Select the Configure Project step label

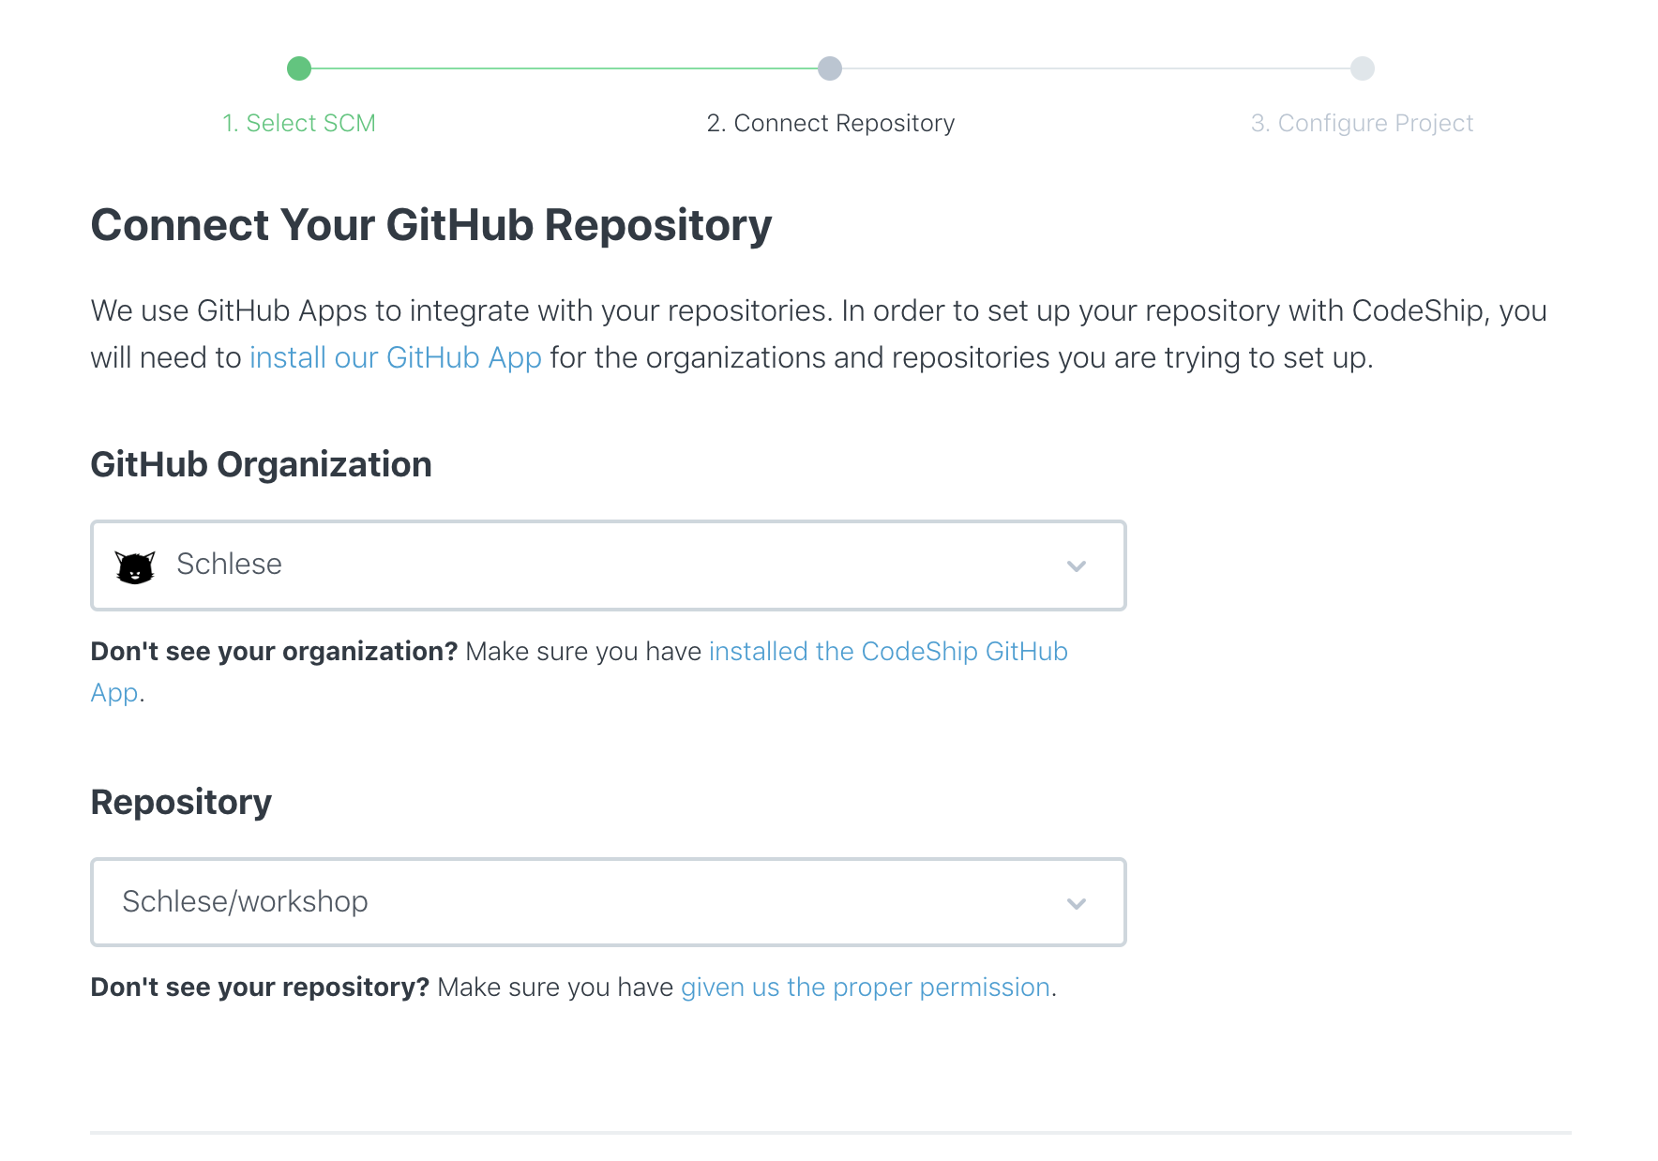tap(1362, 123)
